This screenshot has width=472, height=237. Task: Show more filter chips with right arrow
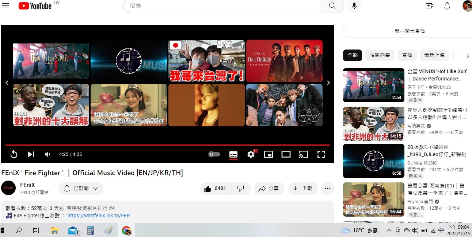tap(467, 56)
